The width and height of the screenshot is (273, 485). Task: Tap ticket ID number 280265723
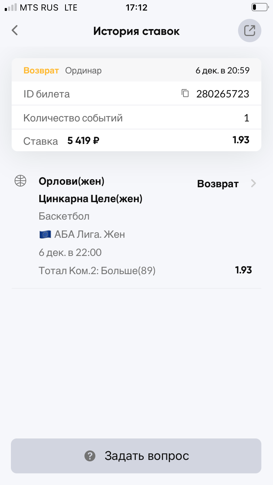pyautogui.click(x=223, y=94)
